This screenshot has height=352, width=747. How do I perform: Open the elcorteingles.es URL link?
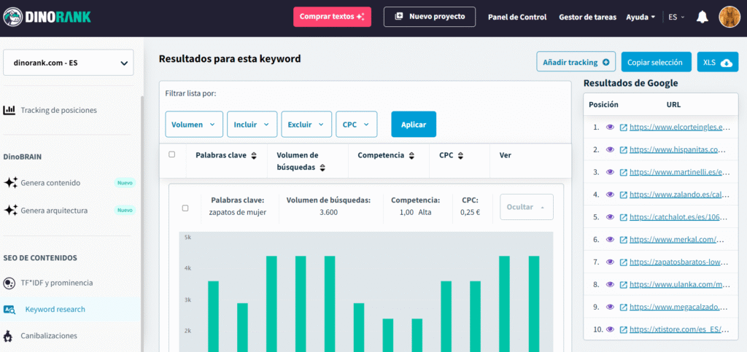pos(680,128)
